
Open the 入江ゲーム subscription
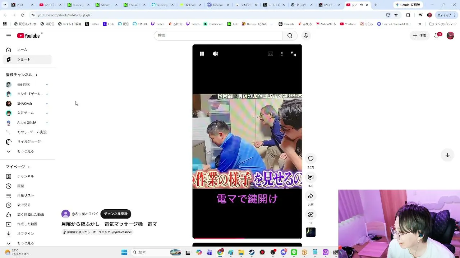coord(27,113)
